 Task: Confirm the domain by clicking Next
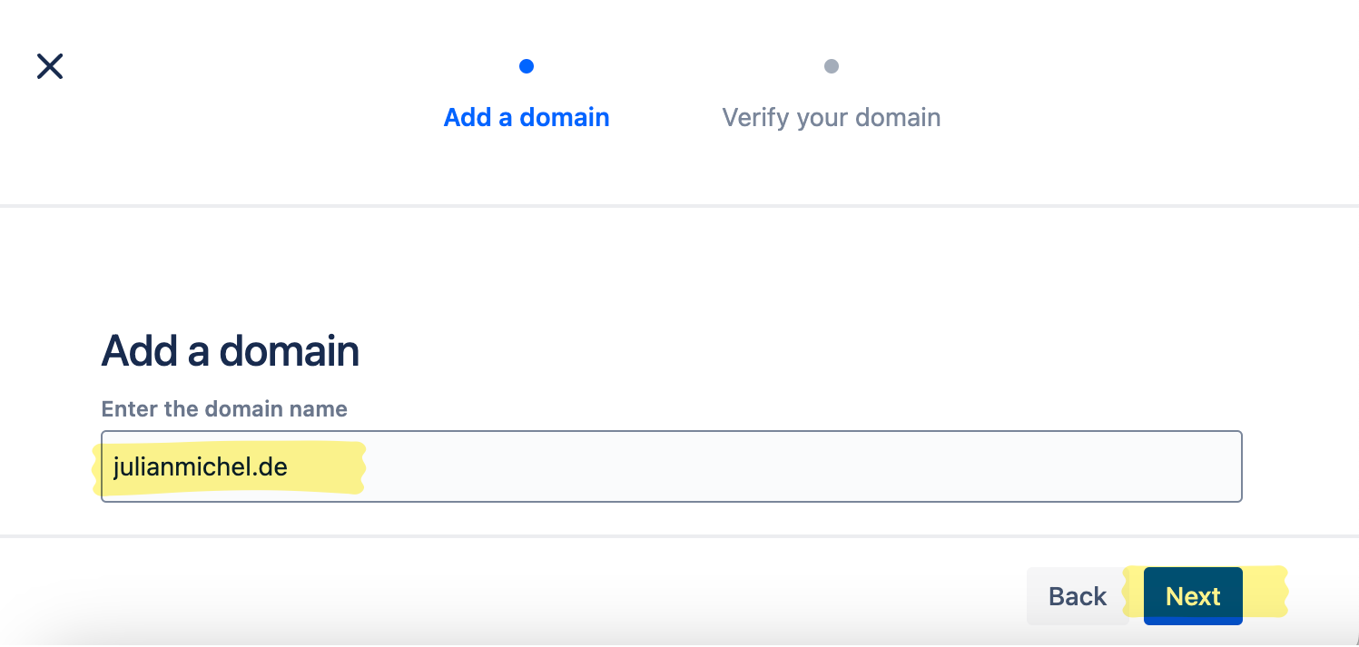point(1192,596)
